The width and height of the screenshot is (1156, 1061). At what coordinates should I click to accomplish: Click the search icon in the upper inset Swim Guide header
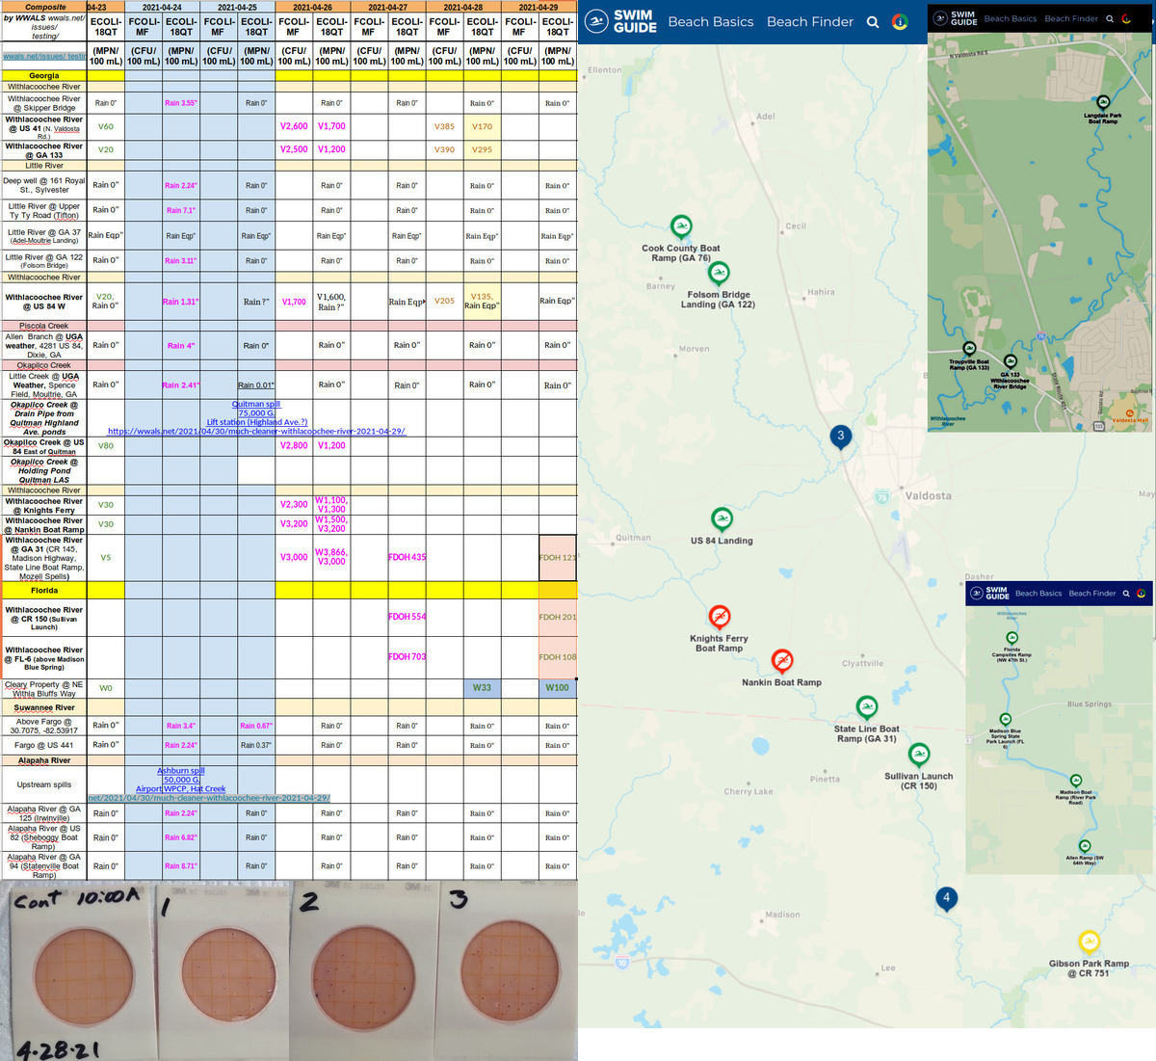1110,18
